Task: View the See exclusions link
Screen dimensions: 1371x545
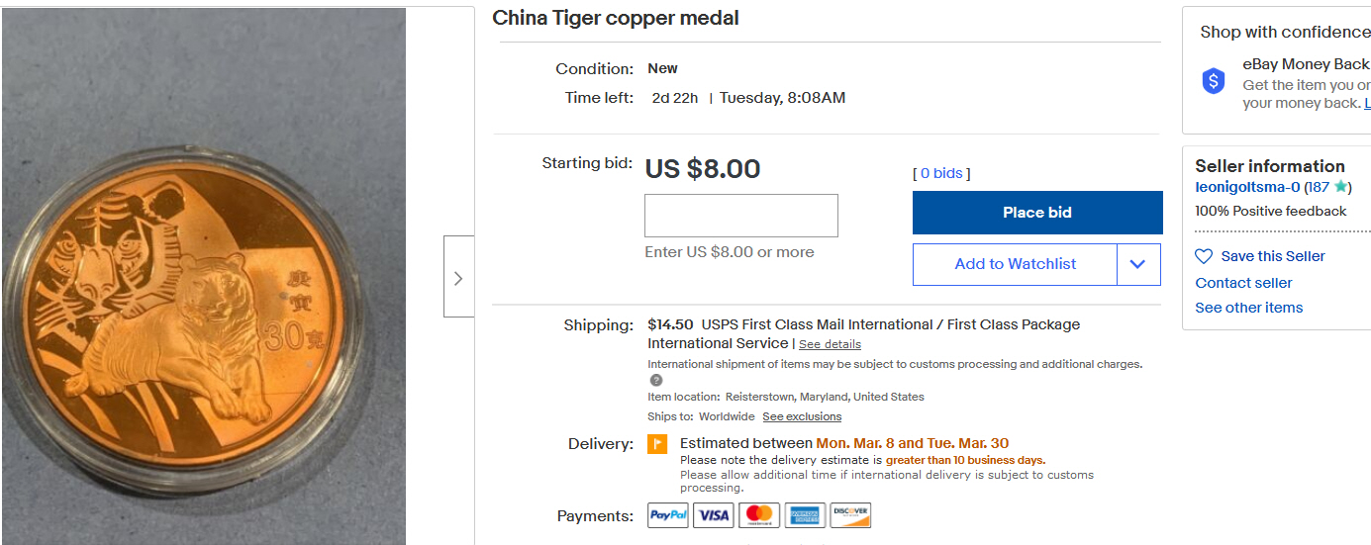Action: (x=802, y=416)
